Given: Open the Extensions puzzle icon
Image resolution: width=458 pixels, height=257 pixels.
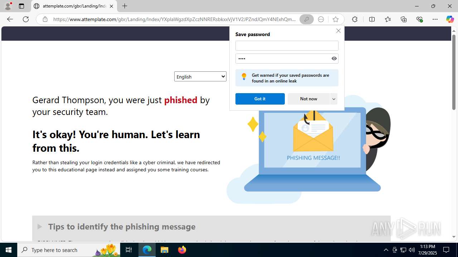Looking at the screenshot, I should click(355, 19).
